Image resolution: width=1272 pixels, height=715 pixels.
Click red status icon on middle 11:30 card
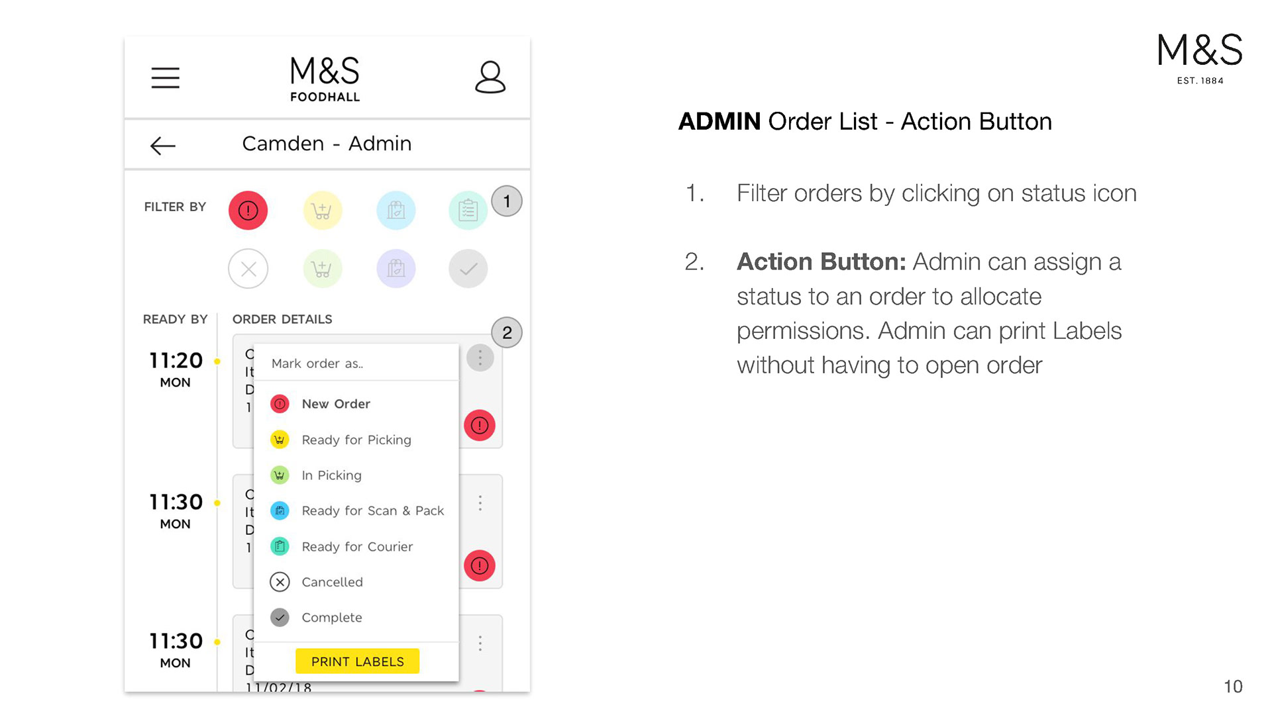click(480, 566)
